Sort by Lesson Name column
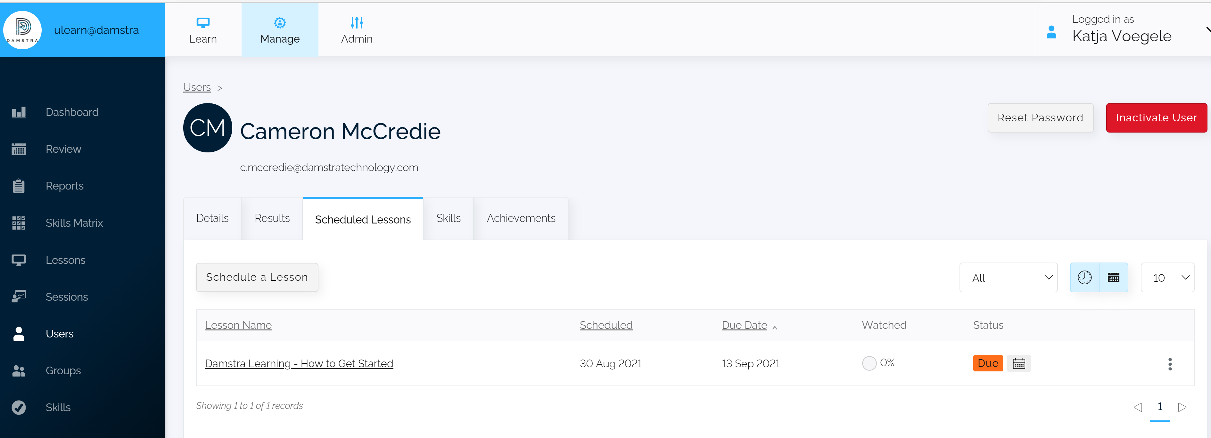The width and height of the screenshot is (1211, 438). point(238,325)
